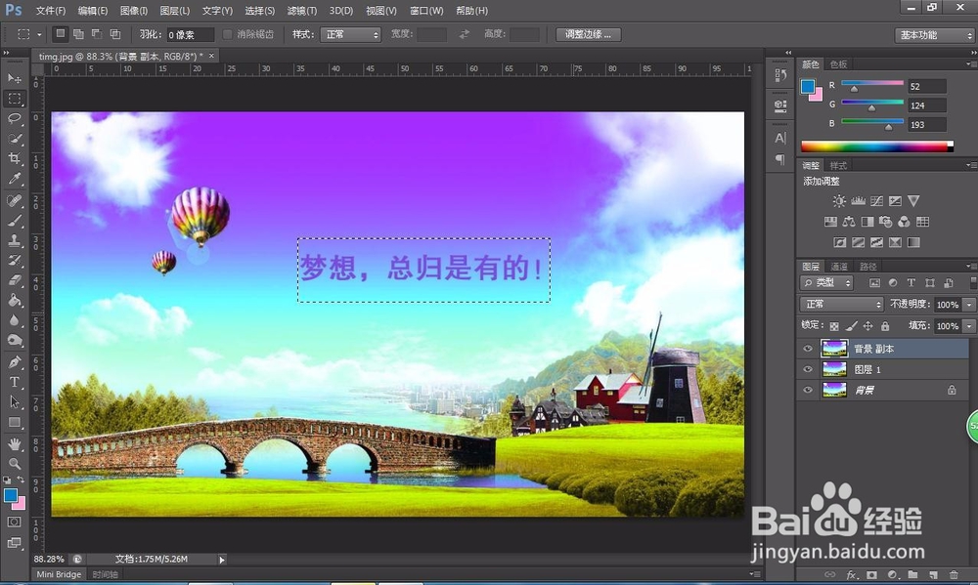Select the Type tool
Viewport: 978px width, 585px height.
[x=13, y=383]
